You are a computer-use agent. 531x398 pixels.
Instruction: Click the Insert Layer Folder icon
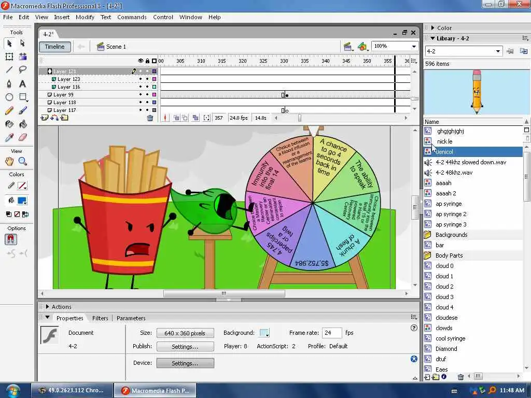click(x=64, y=118)
